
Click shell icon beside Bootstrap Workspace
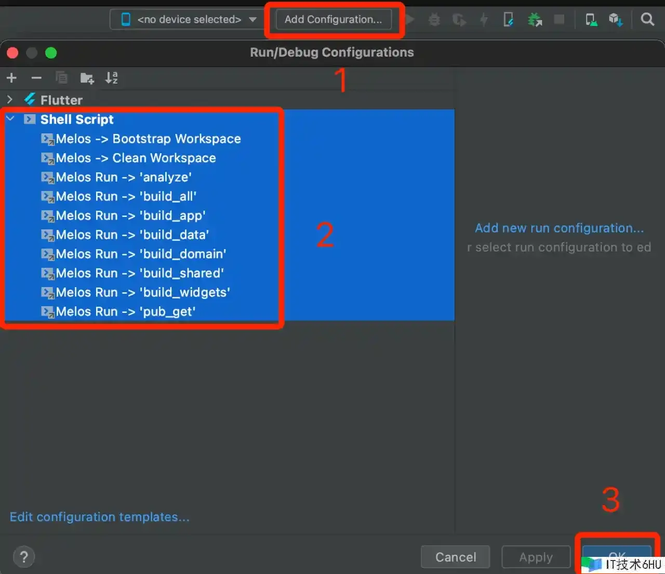tap(48, 139)
